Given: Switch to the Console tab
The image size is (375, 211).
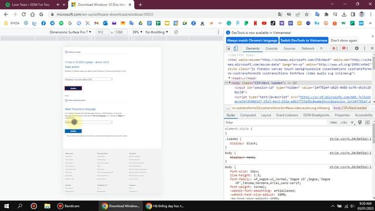Looking at the screenshot, I should click(271, 48).
